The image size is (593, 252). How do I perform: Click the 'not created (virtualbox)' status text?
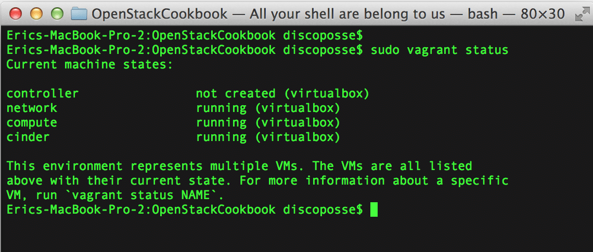(282, 94)
